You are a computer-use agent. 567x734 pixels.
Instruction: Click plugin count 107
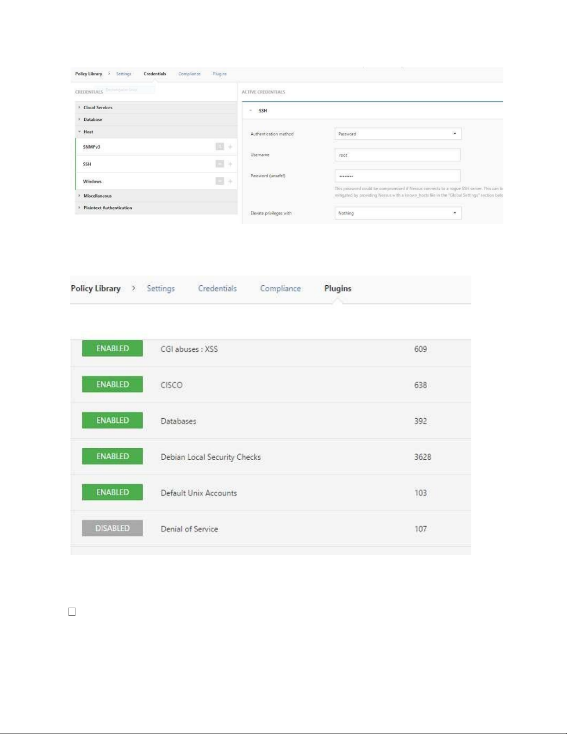pyautogui.click(x=420, y=529)
